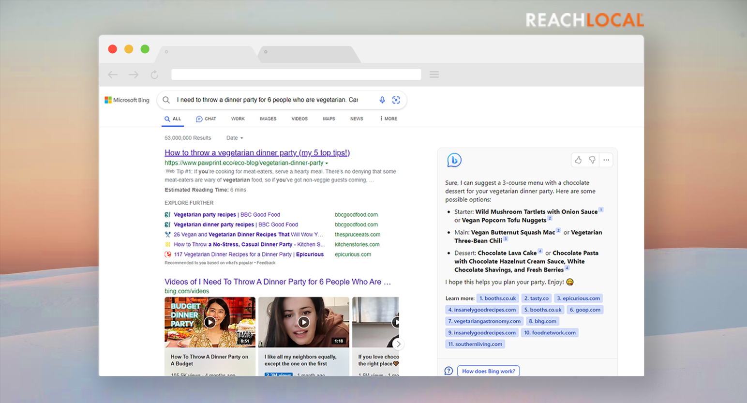The image size is (747, 403).
Task: Switch to the MAPS tab
Action: 329,119
